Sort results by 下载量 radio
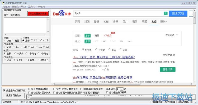Image resolution: width=198 pixels, height=105 pixels. [96, 50]
